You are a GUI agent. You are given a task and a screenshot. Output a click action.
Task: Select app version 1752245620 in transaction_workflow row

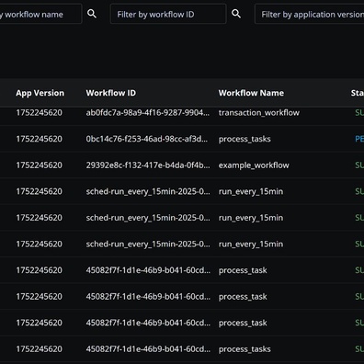(39, 112)
